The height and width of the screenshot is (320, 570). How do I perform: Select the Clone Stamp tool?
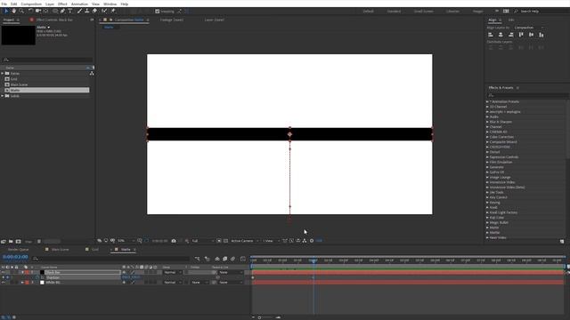87,12
